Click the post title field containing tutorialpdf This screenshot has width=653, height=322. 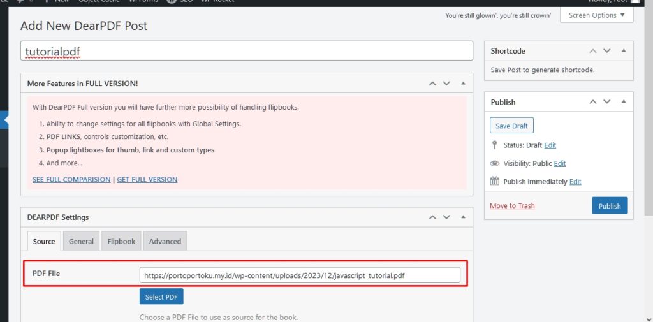tap(247, 51)
